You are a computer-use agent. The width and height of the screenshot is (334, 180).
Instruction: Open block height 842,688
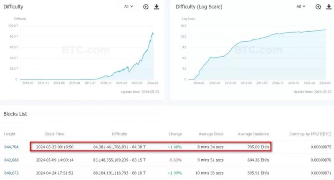11,160
